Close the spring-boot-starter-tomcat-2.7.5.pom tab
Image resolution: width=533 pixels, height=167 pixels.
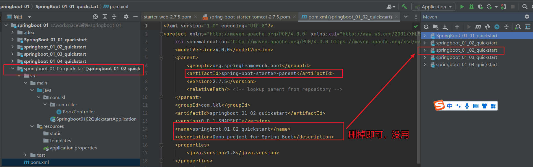point(294,17)
